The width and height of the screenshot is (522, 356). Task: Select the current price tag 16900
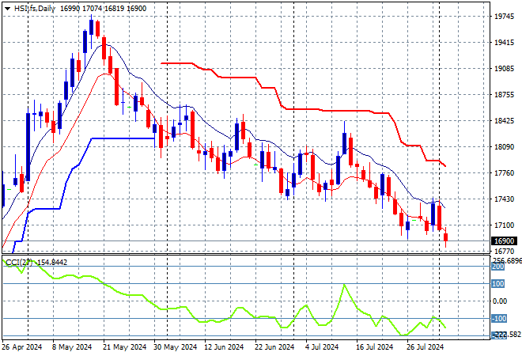[504, 240]
